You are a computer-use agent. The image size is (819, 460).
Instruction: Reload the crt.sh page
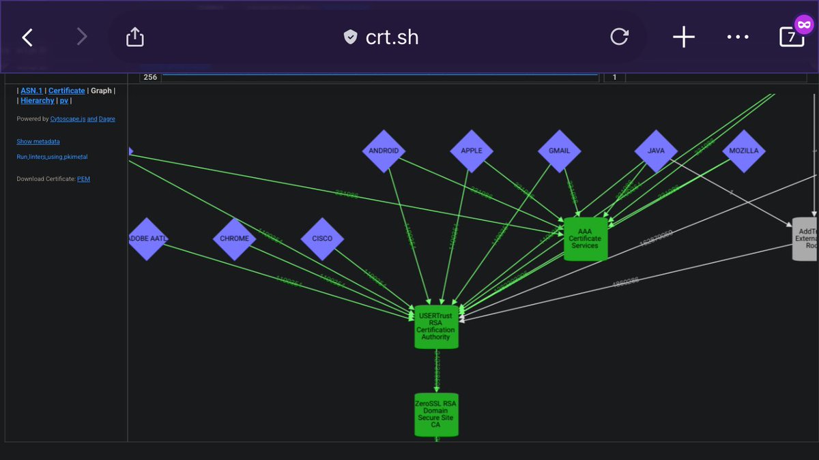(619, 37)
